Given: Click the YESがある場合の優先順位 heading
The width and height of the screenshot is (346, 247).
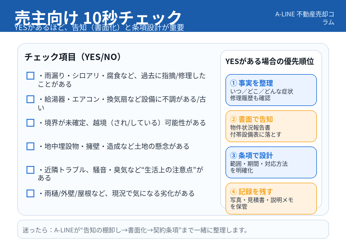Looking at the screenshot, I should tap(270, 61).
